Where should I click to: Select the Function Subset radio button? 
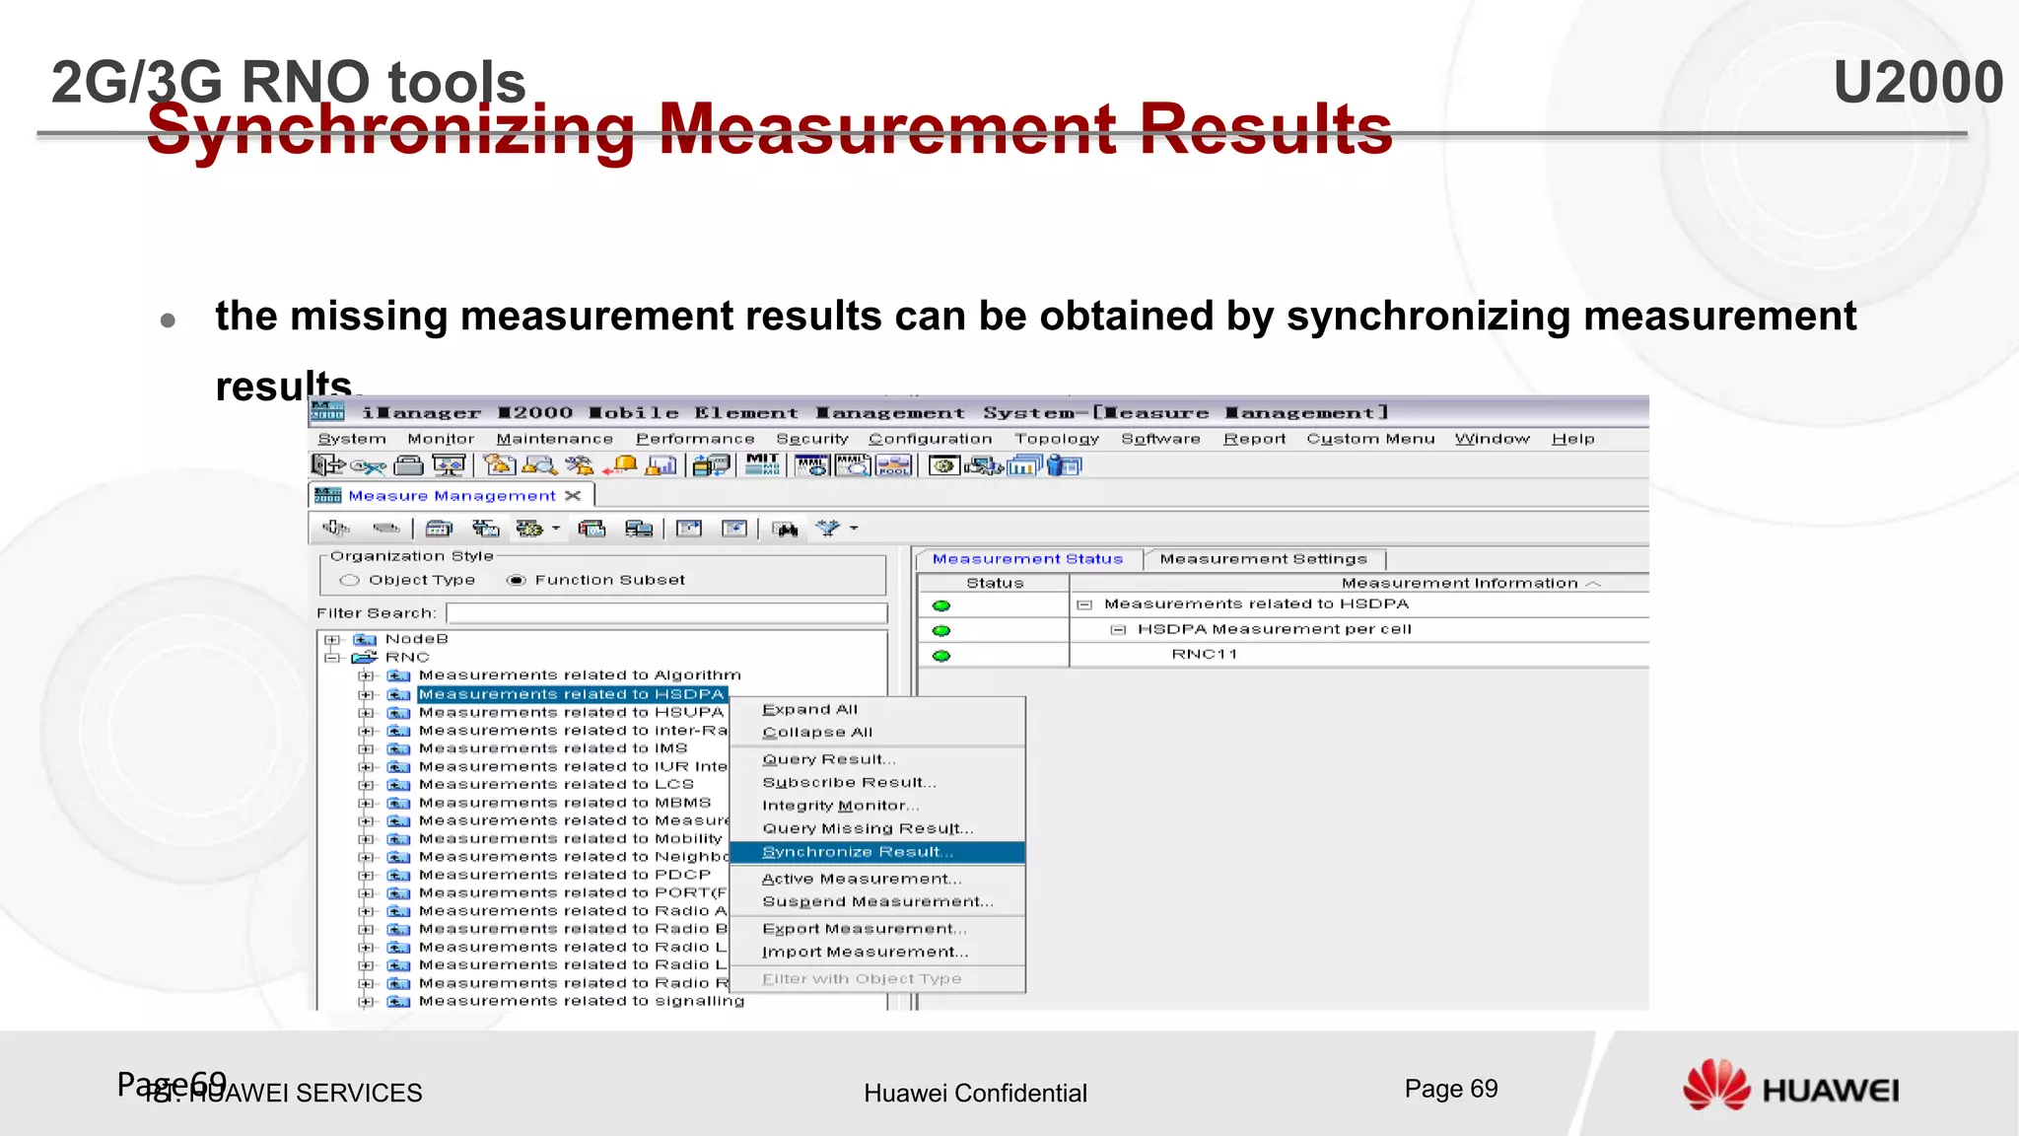(x=516, y=580)
